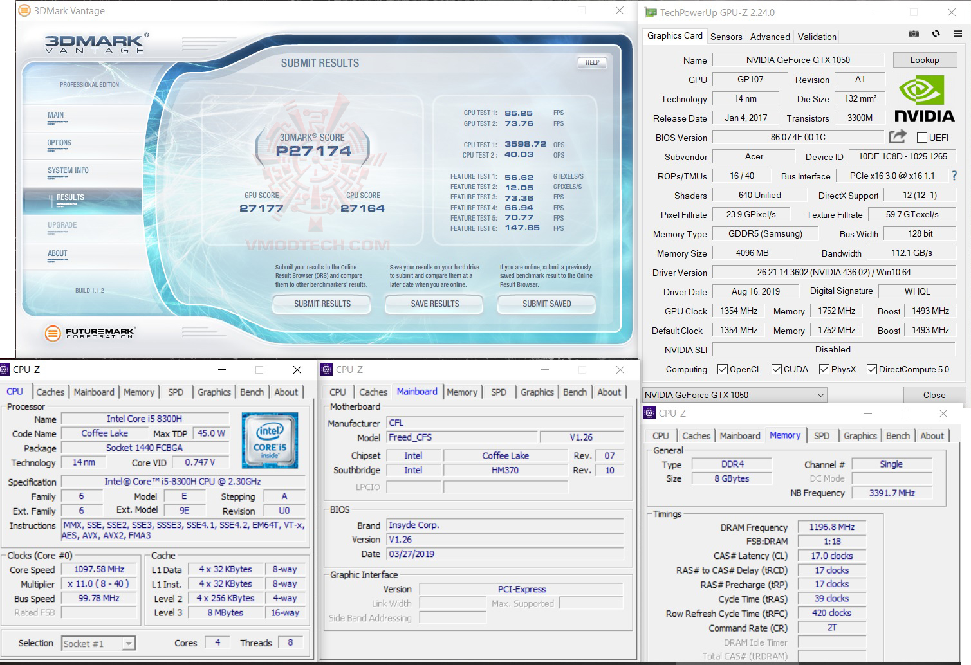Open Options in 3DMark Vantage sidebar
Viewport: 971px width, 665px height.
[x=59, y=143]
